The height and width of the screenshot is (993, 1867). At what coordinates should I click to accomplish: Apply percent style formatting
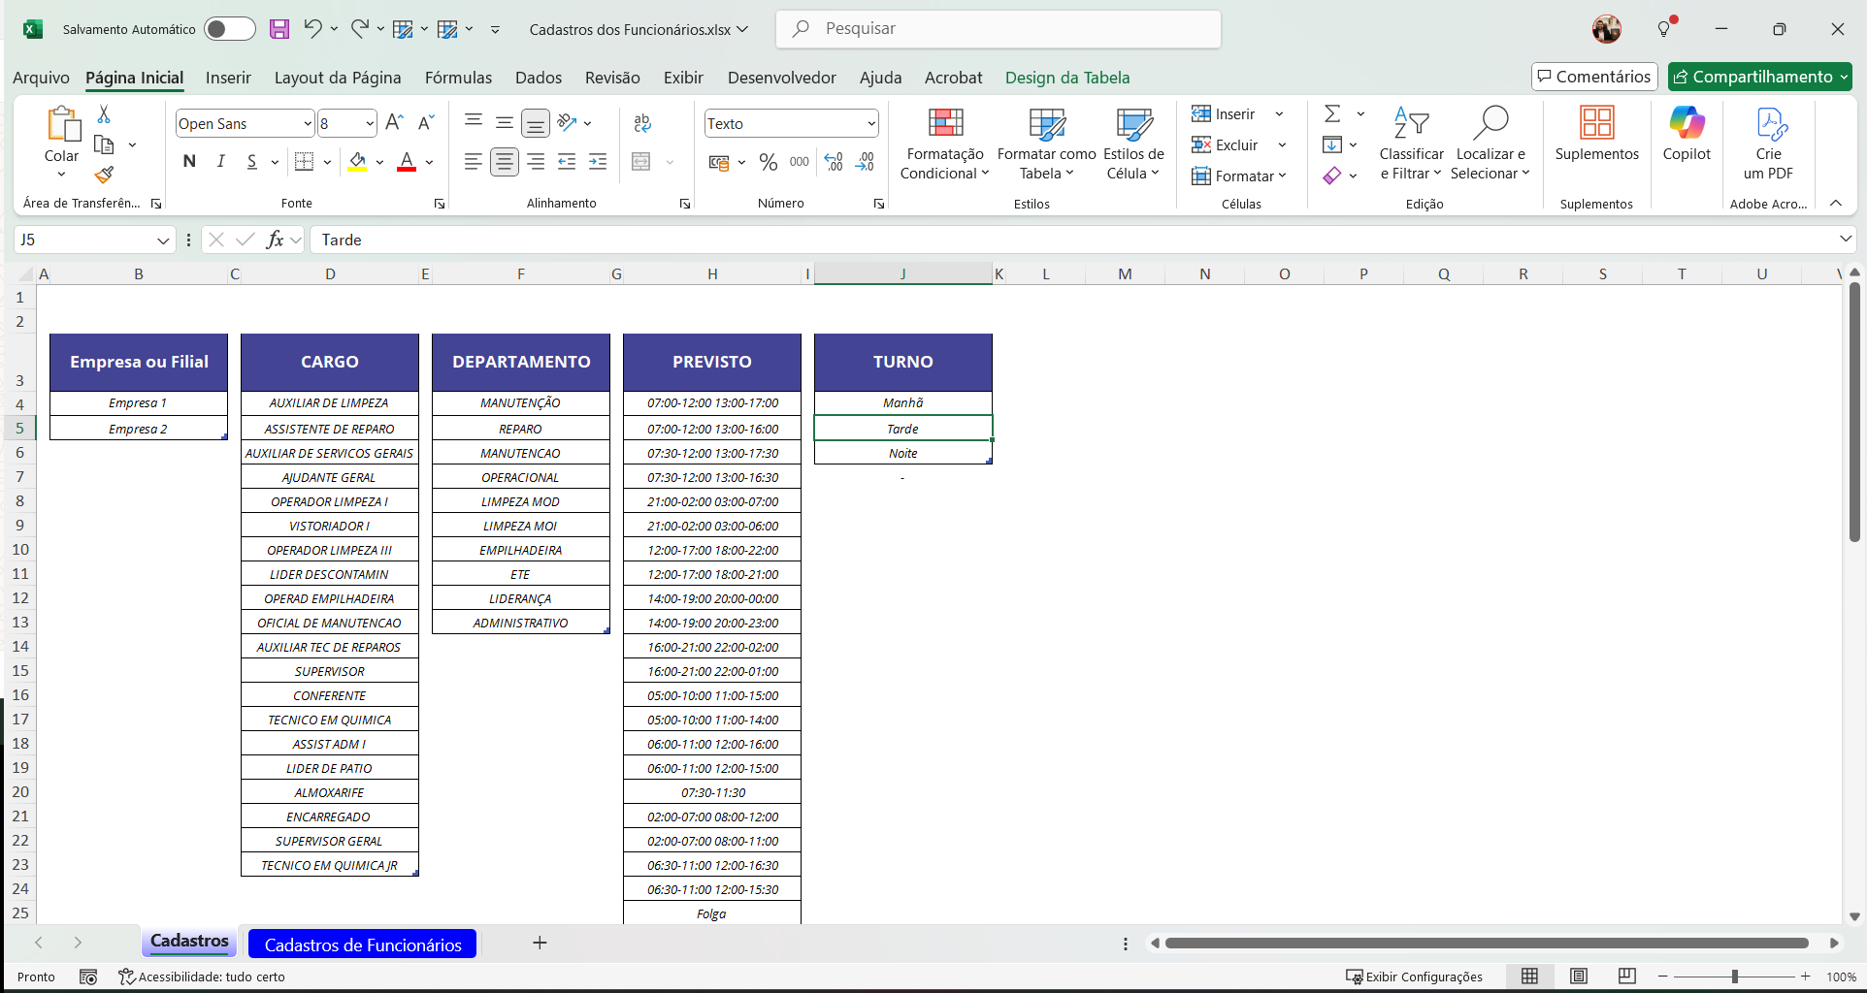pos(769,162)
